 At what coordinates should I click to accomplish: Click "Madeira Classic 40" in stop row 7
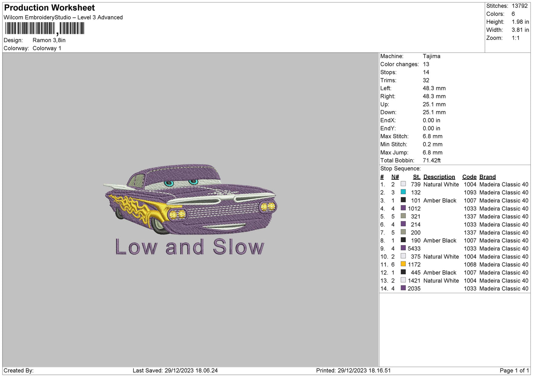click(504, 233)
